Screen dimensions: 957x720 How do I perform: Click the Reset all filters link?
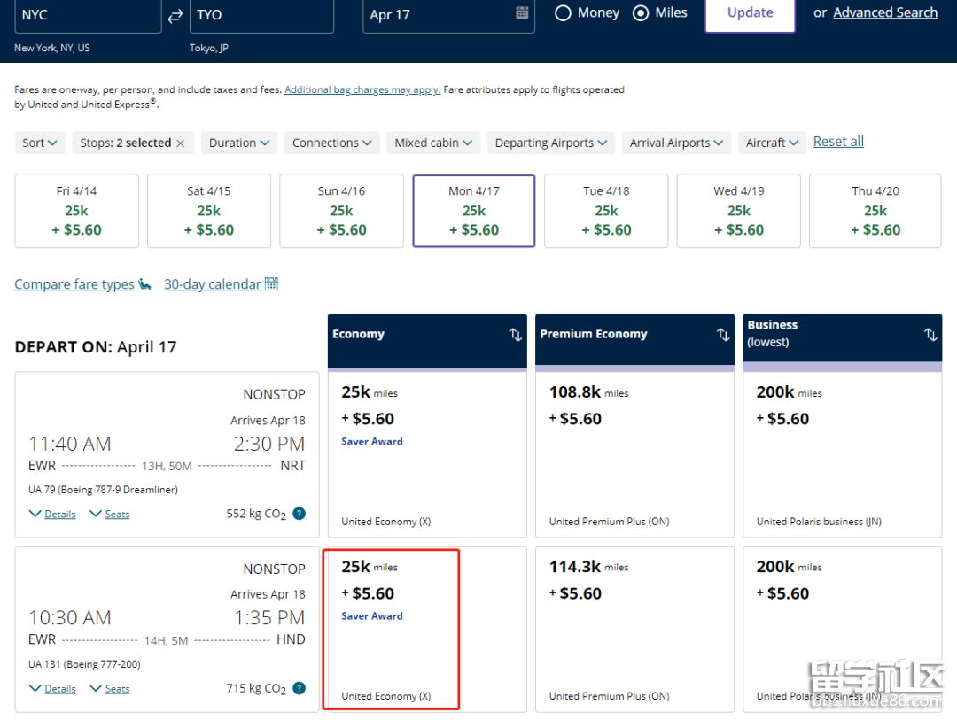click(x=838, y=142)
